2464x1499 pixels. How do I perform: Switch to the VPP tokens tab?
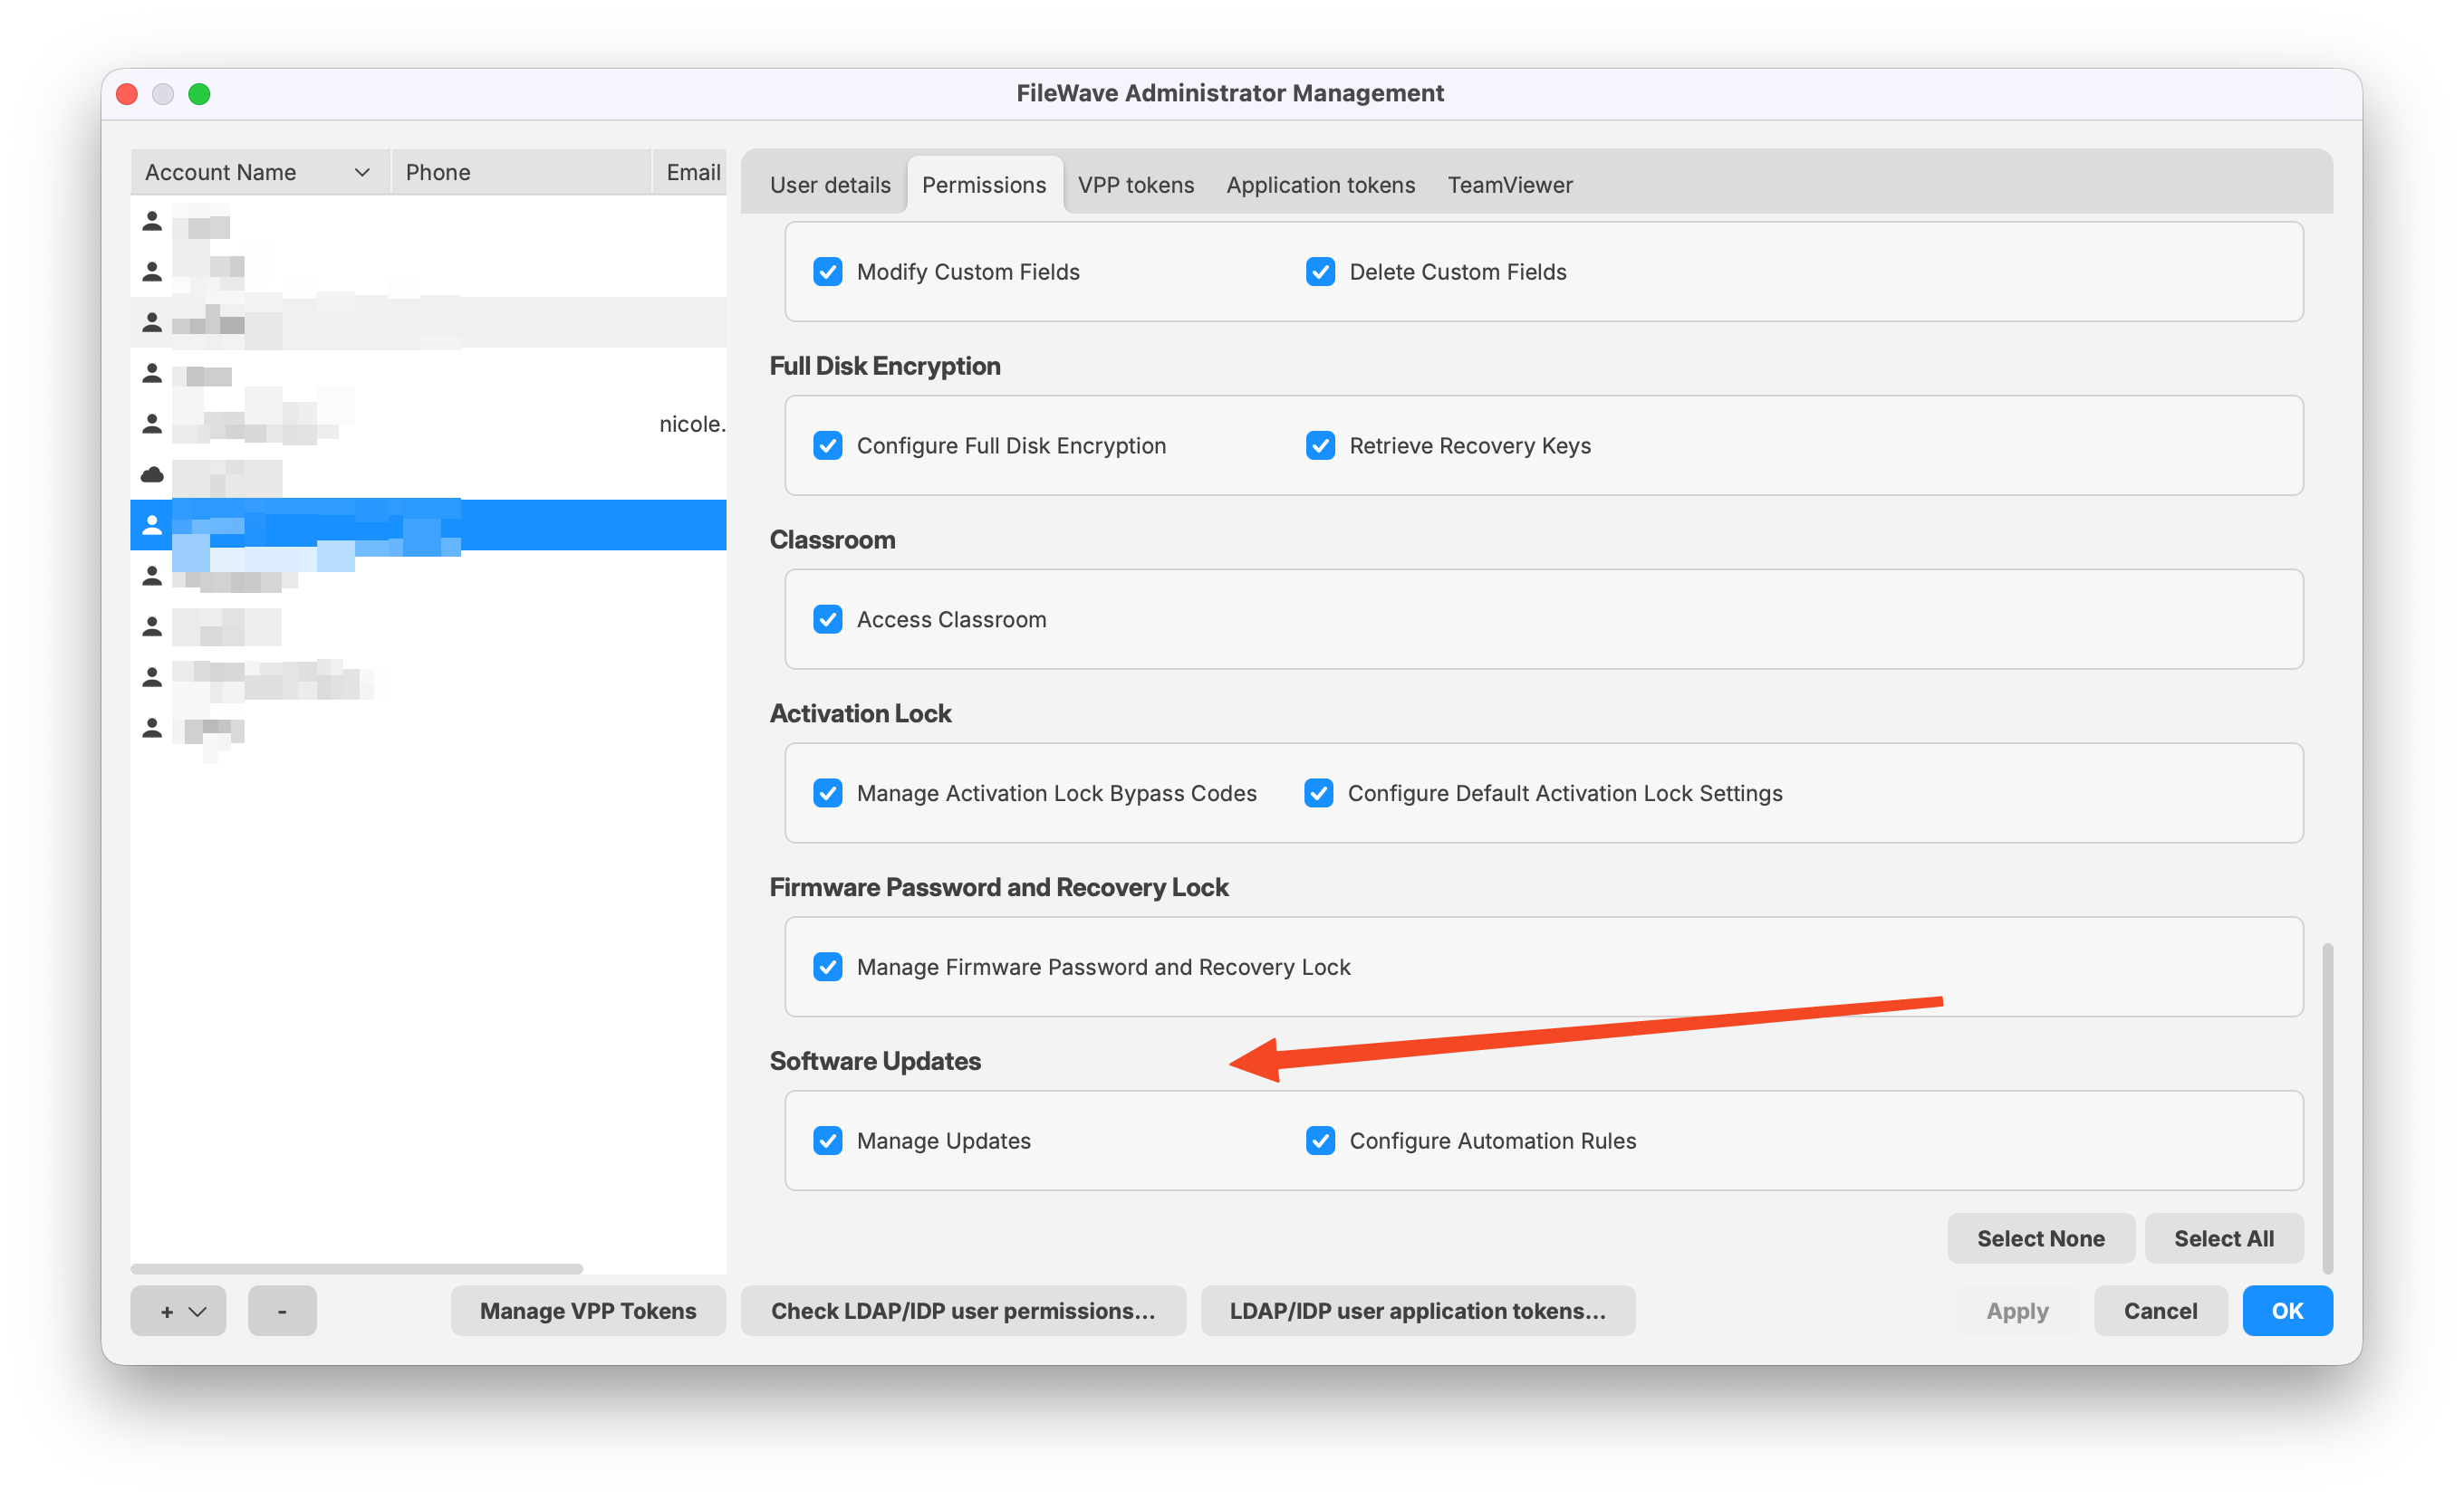(1135, 185)
